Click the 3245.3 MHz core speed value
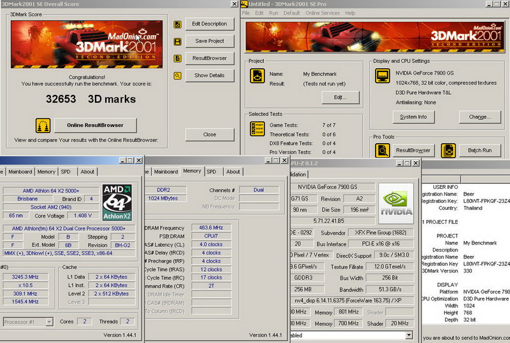Screen dimensions: 510x343 pos(25,277)
